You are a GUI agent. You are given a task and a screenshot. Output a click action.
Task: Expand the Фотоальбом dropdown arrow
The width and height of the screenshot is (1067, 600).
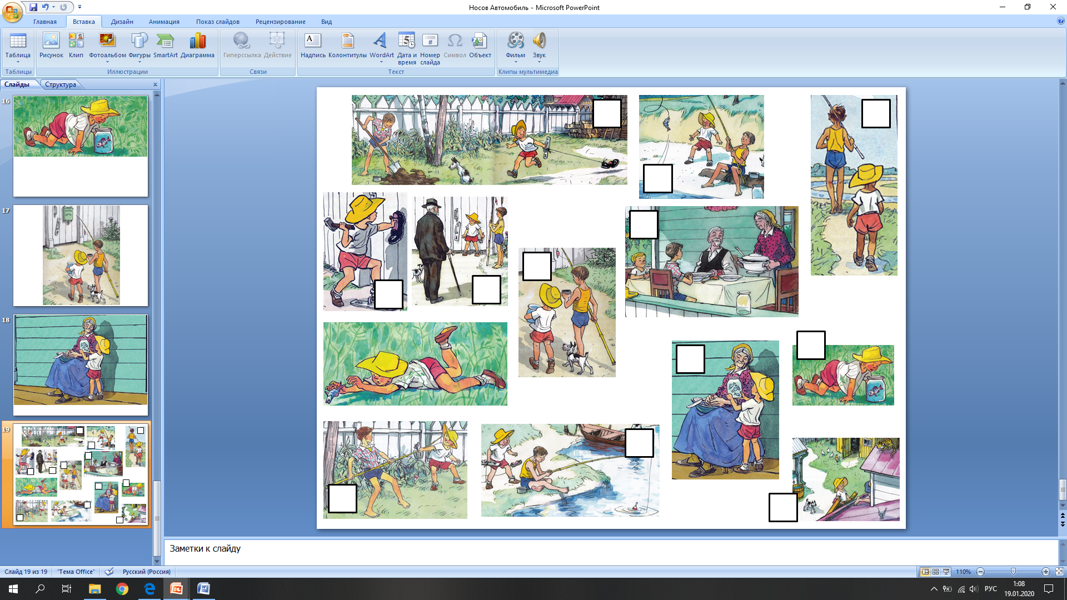coord(107,62)
